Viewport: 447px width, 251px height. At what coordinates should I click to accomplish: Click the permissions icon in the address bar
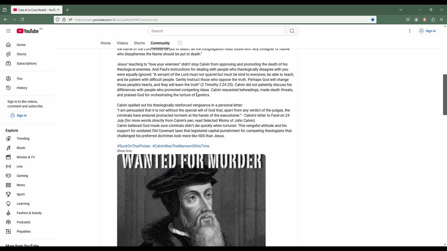pos(70,20)
